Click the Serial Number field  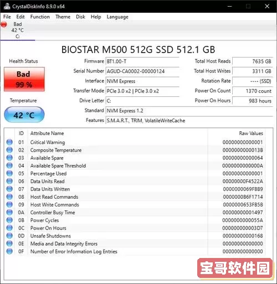point(142,71)
